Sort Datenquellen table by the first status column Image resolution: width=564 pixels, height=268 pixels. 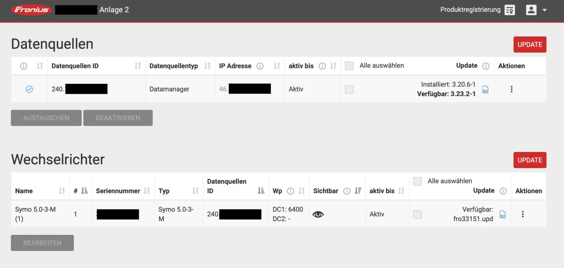point(40,66)
